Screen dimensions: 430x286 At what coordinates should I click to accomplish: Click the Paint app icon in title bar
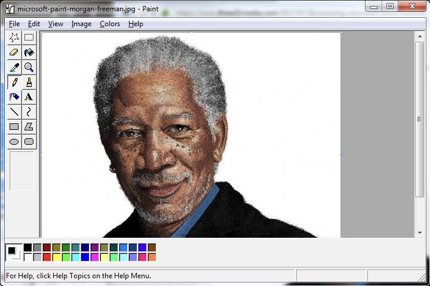tap(10, 9)
